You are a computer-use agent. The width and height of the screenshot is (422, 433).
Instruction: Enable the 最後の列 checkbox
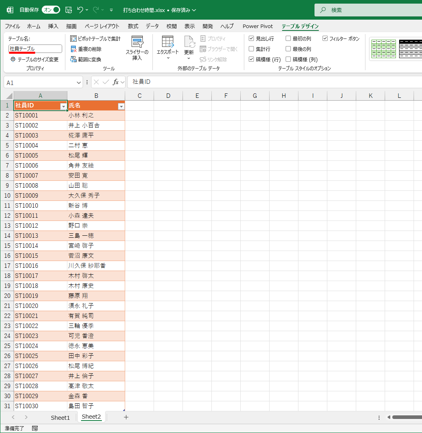288,49
